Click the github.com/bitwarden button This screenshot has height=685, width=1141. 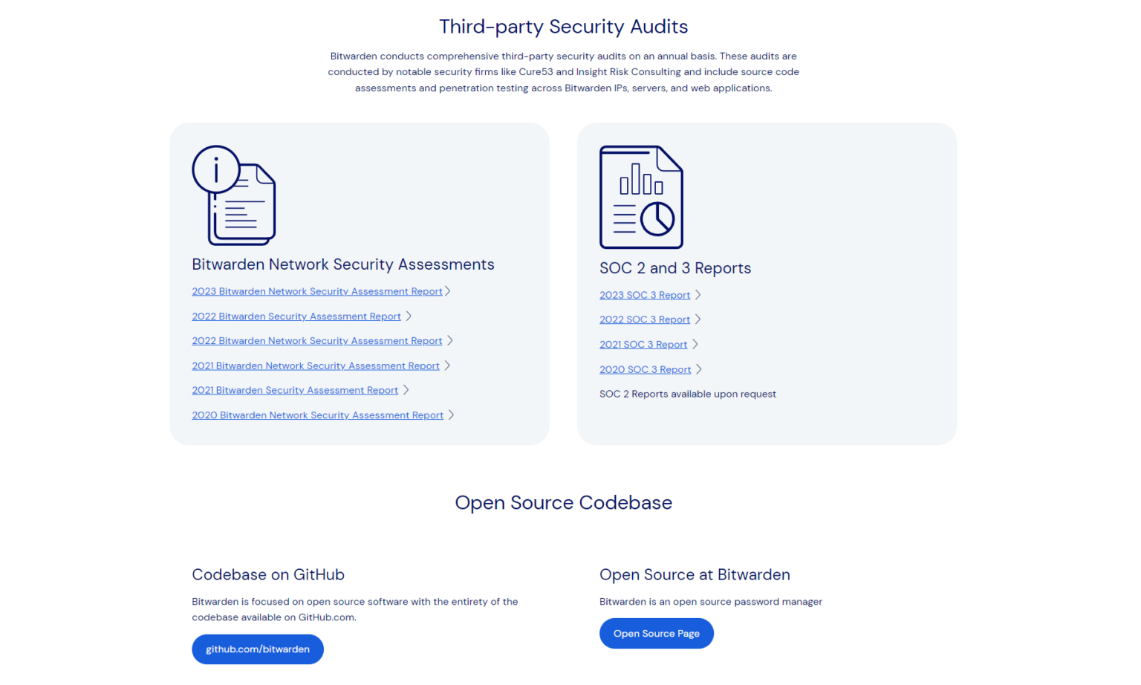(x=258, y=649)
